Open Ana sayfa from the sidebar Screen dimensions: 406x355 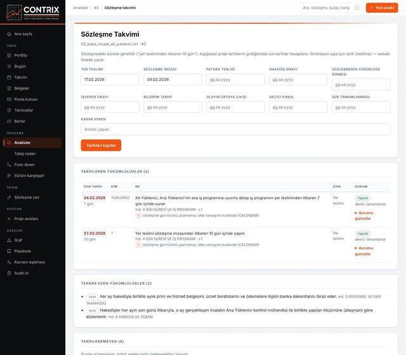tap(32, 34)
